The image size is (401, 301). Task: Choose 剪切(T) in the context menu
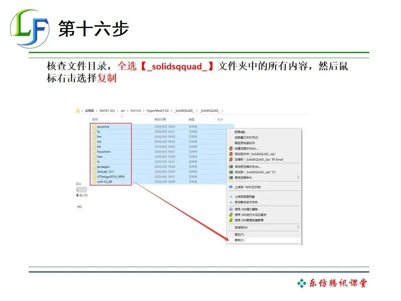click(x=239, y=235)
